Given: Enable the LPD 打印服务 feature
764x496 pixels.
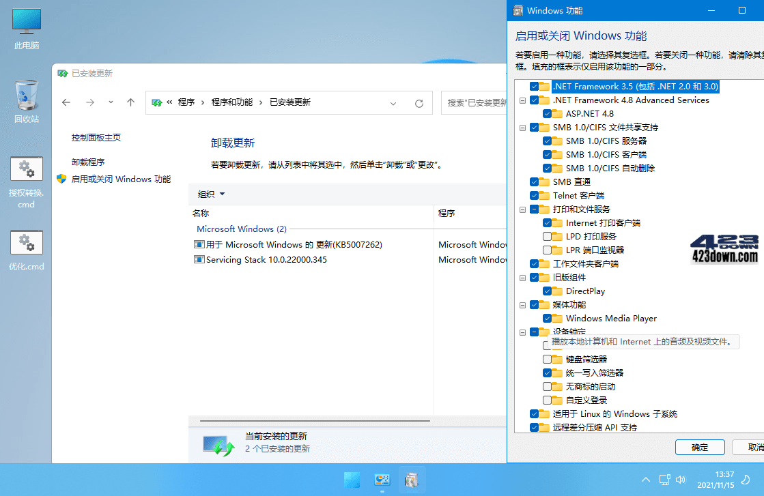Looking at the screenshot, I should click(546, 236).
